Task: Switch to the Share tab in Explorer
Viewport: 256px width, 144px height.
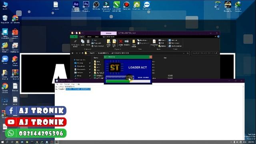Action: pyautogui.click(x=89, y=36)
